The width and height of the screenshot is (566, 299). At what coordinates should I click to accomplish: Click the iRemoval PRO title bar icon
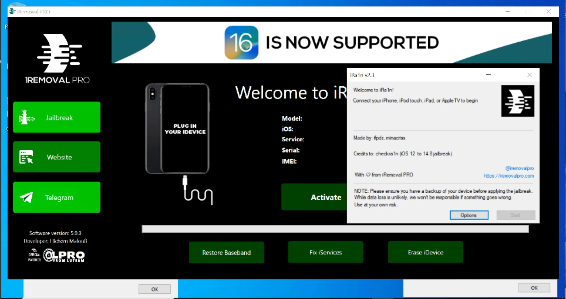[x=12, y=11]
